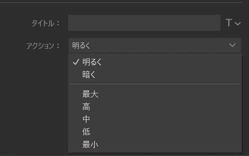
Task: Pick the 高 option in the dropdown
Action: click(155, 107)
